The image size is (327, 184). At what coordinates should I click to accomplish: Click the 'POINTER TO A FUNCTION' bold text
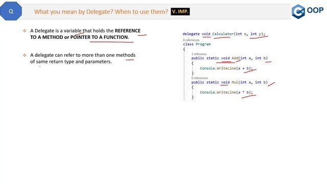[99, 37]
